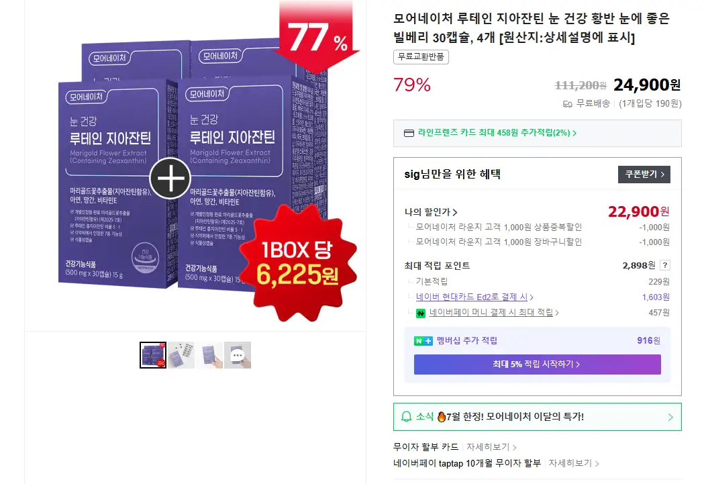Viewport: 704px width, 484px height.
Task: Click the N+ membership badge icon
Action: [x=423, y=341]
